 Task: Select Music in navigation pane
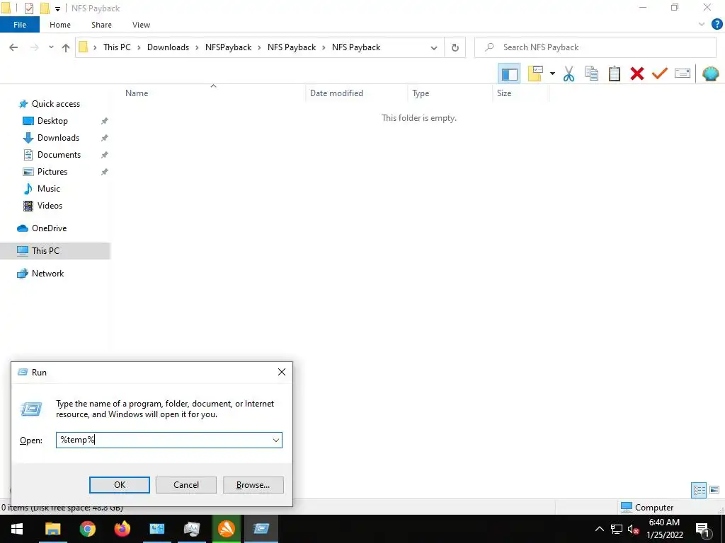(49, 189)
